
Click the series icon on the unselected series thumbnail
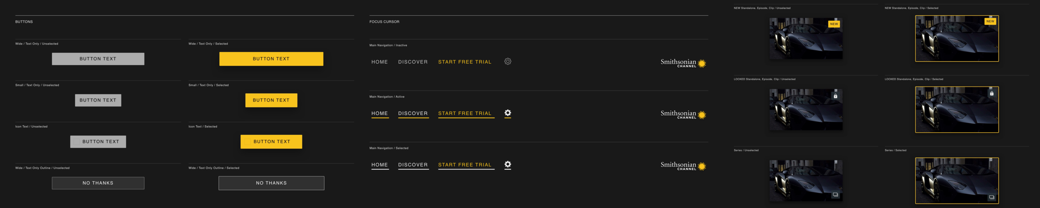coord(835,195)
